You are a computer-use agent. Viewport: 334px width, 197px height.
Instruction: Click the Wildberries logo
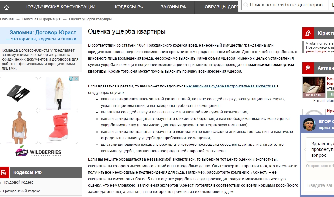tap(38, 151)
